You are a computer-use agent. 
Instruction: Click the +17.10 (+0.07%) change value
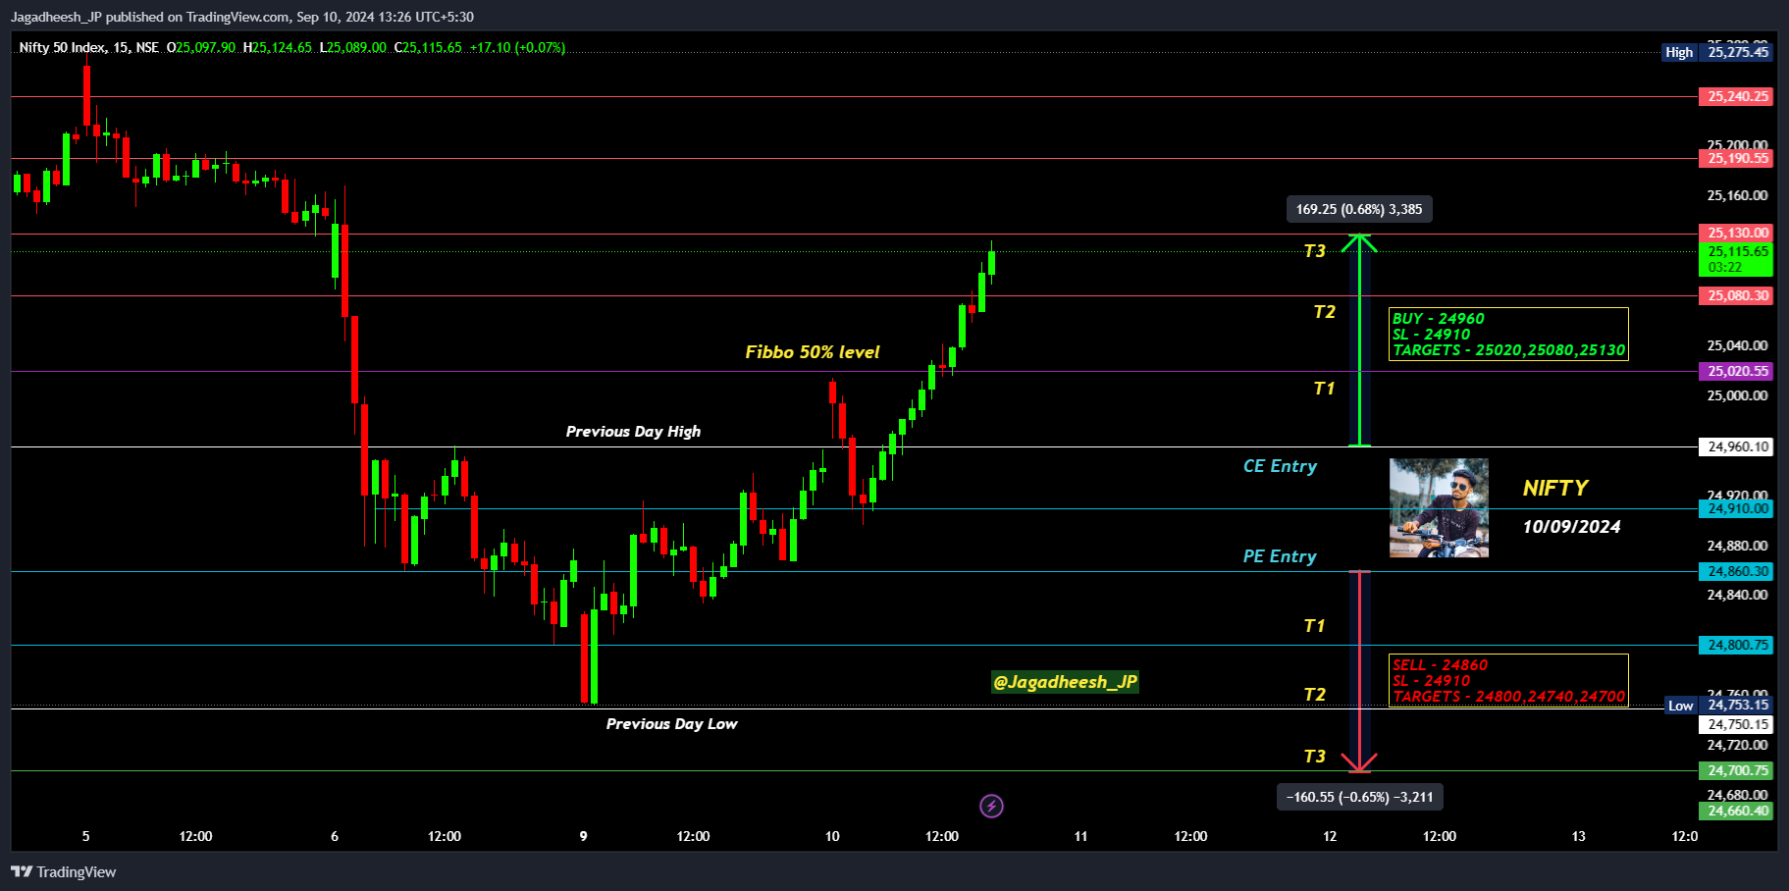point(517,47)
